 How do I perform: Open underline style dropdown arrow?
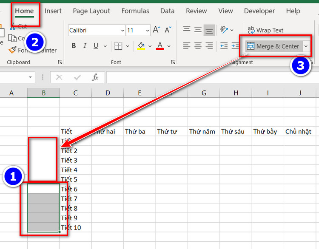pos(105,46)
